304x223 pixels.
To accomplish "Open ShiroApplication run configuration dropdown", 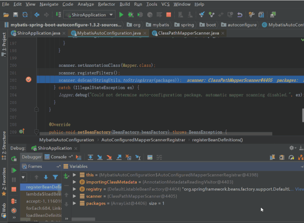I will pos(89,15).
